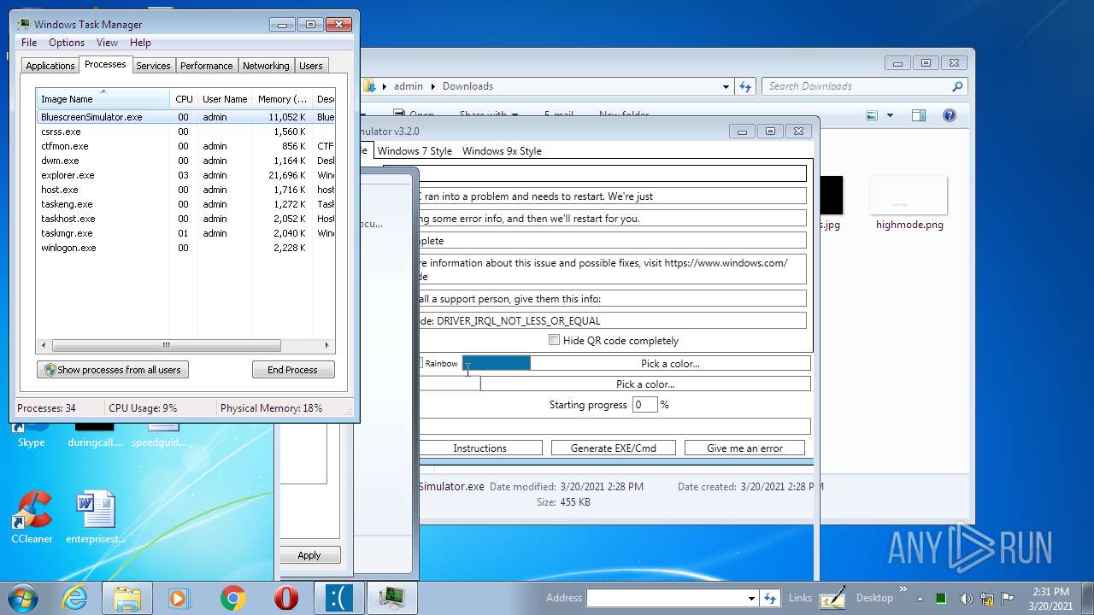1094x615 pixels.
Task: Expand the view options dropdown arrow in Explorer
Action: 890,115
